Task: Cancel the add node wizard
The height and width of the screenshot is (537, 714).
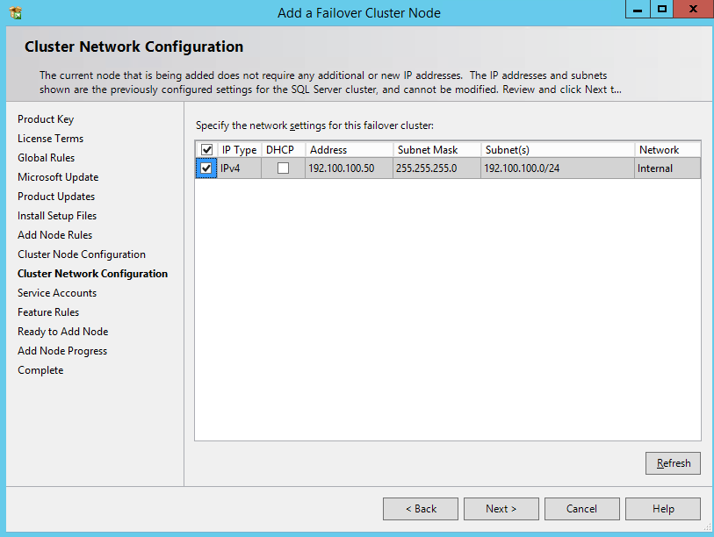Action: click(581, 509)
